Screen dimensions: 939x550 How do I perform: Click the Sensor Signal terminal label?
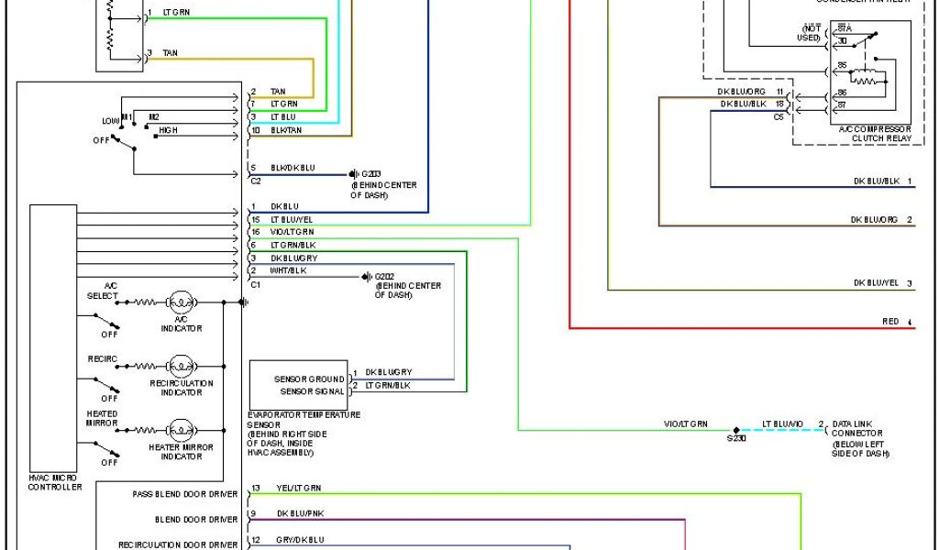pyautogui.click(x=312, y=391)
